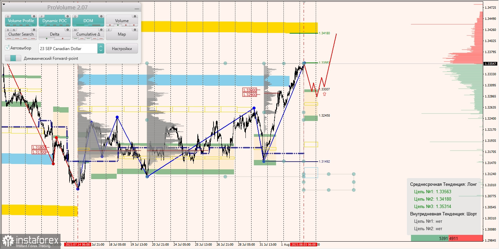Select the red-line segment under DOM
499x249 pixels.
click(96, 25)
